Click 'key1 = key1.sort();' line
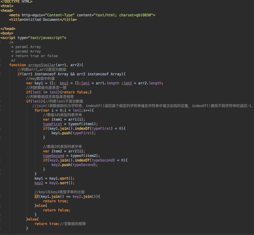This screenshot has height=235, width=254. (x=54, y=178)
